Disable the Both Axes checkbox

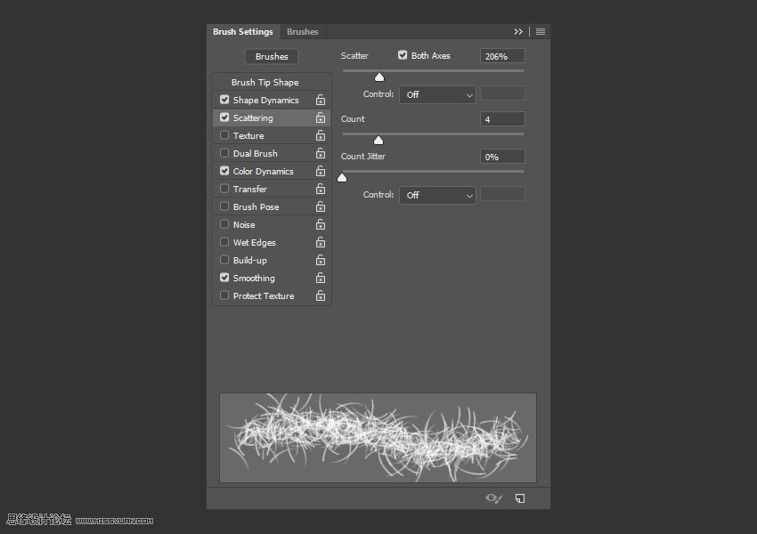pos(403,55)
